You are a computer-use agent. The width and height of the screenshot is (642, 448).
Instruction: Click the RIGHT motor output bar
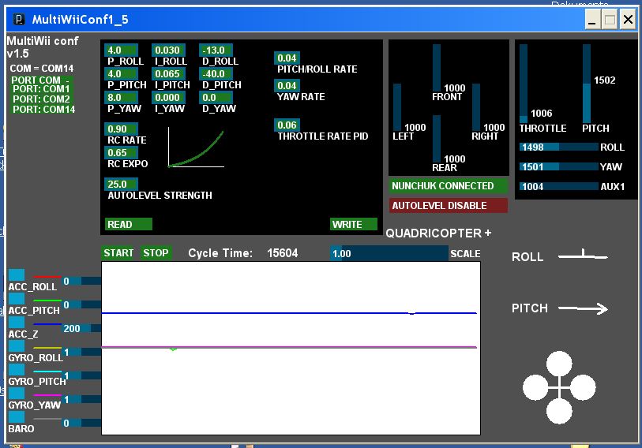point(476,107)
